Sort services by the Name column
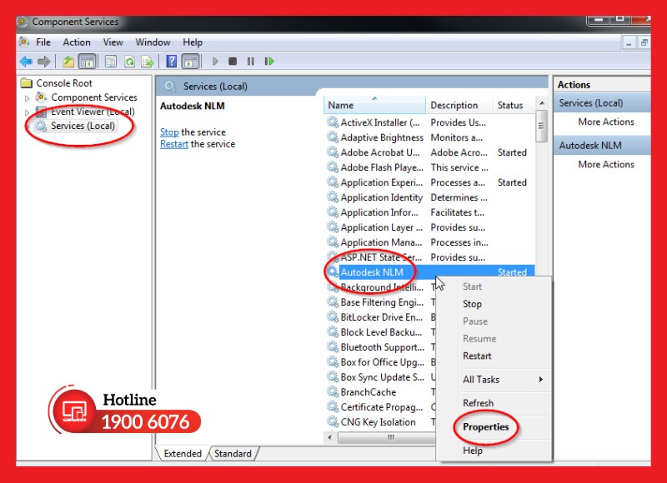 (374, 105)
